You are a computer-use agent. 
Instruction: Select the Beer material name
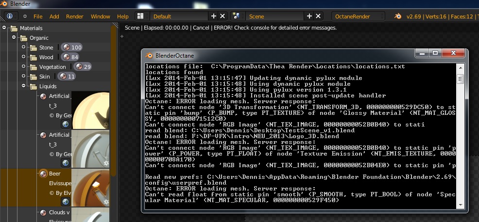55,174
